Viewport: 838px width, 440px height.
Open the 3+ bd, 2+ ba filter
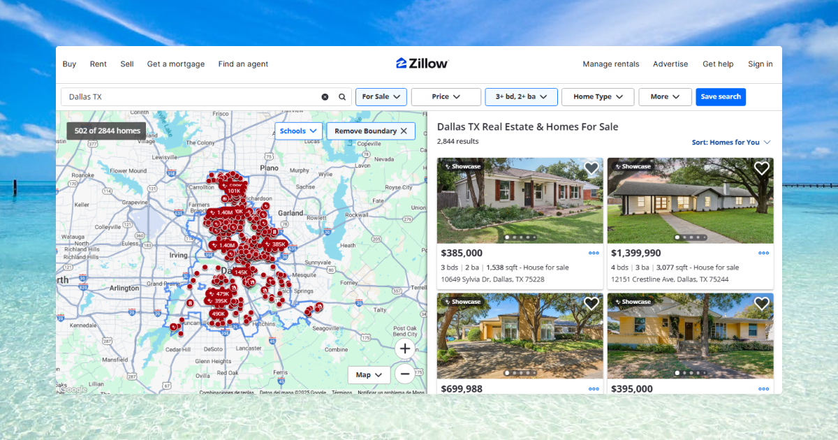(522, 97)
